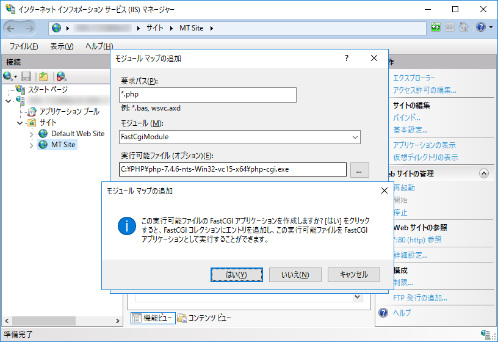The width and height of the screenshot is (498, 342).
Task: Click the home icon in the top toolbar
Action: (x=464, y=27)
